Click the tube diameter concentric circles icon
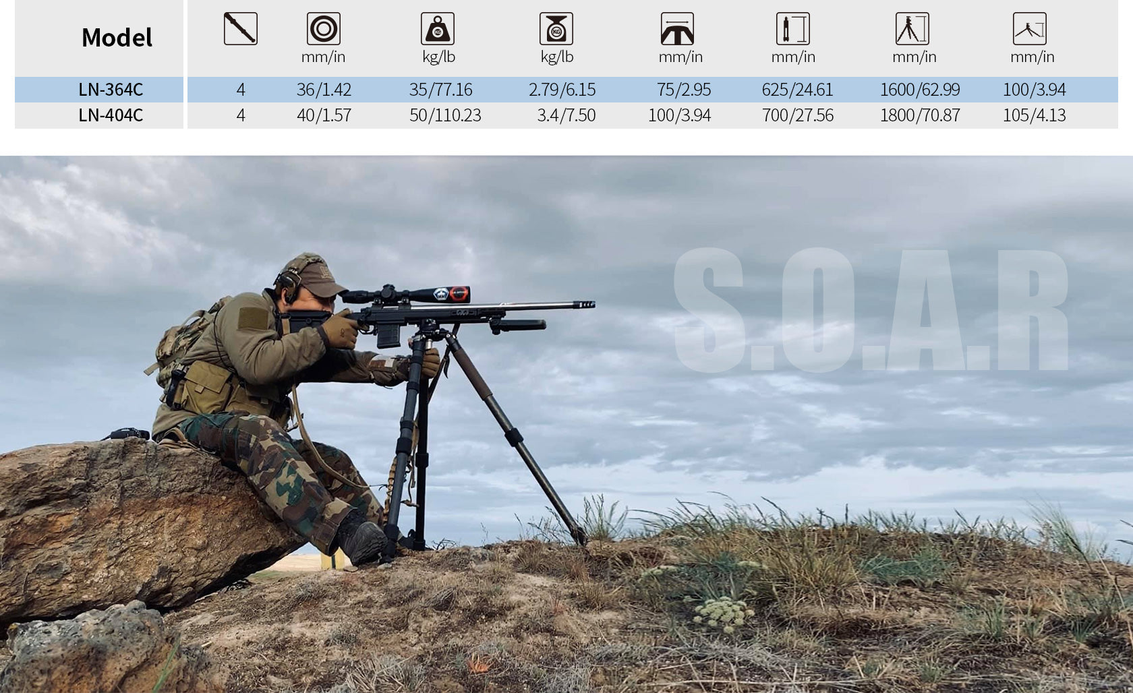This screenshot has height=693, width=1133. click(x=323, y=29)
